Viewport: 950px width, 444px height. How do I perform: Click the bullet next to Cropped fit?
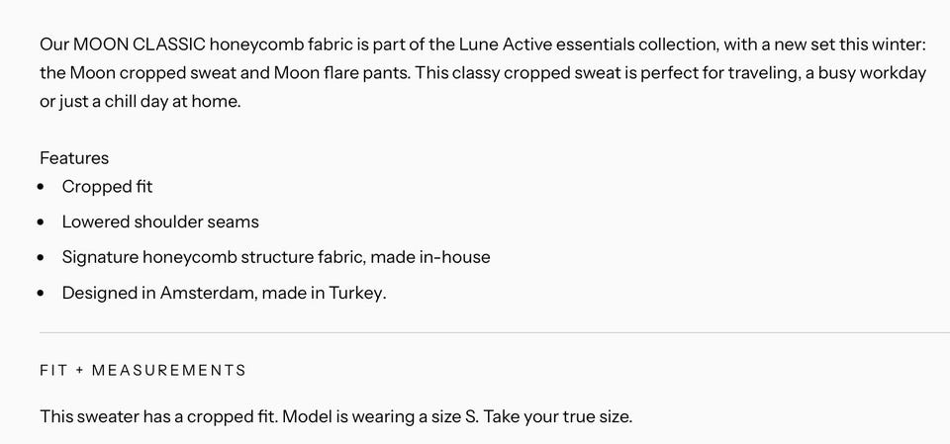click(41, 187)
